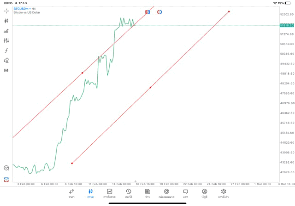
Task: Open the indicators function icon
Action: [6, 51]
